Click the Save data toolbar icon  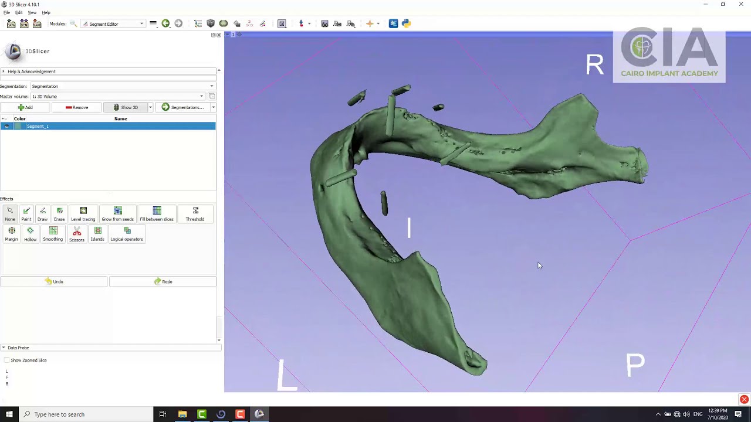coord(37,23)
